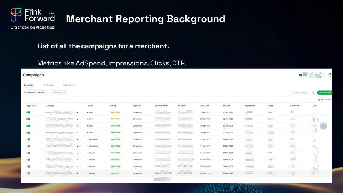Viewport: 343px width, 193px height.
Task: Click the Merchant Reporting Background slide title
Action: pyautogui.click(x=145, y=19)
